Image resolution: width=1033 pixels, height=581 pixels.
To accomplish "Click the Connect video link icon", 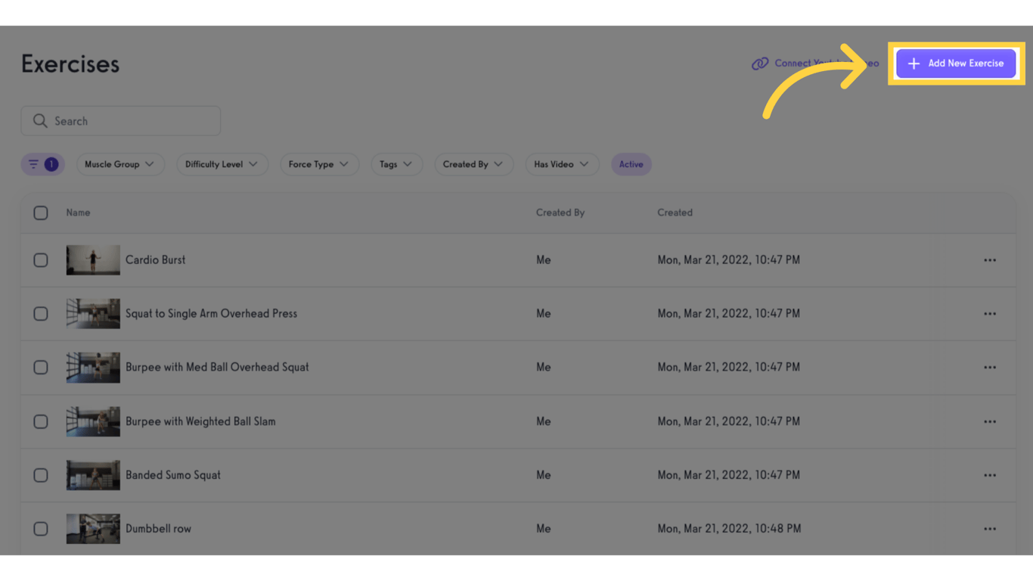I will coord(760,64).
